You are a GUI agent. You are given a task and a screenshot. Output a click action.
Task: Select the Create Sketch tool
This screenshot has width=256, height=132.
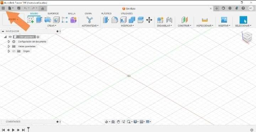coord(31,20)
